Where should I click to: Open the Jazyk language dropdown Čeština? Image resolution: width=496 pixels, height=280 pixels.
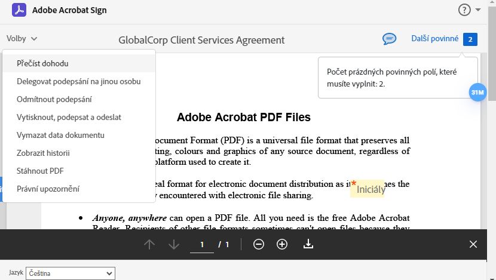click(71, 273)
